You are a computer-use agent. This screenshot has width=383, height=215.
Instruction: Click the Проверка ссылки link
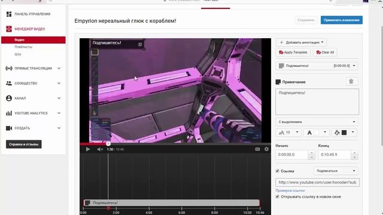(x=290, y=191)
